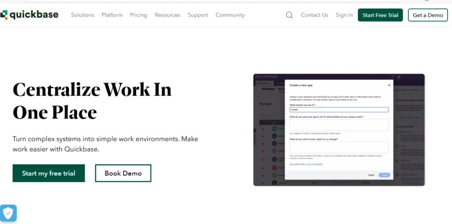Screen dimensions: 452x224
Task: Open the Support menu
Action: (x=198, y=15)
